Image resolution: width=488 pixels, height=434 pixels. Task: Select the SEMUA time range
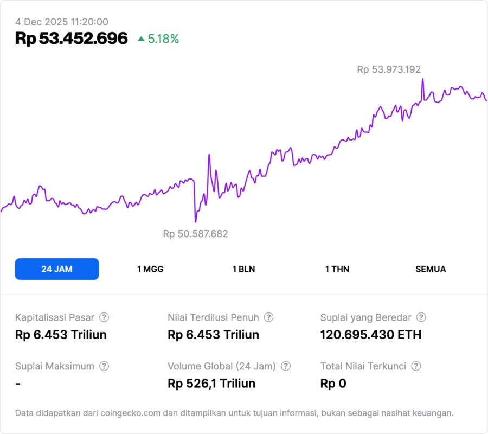pos(431,269)
